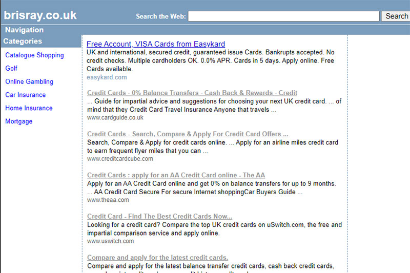Image resolution: width=410 pixels, height=273 pixels.
Task: Click the www.uswitch.com URL text
Action: [x=110, y=241]
